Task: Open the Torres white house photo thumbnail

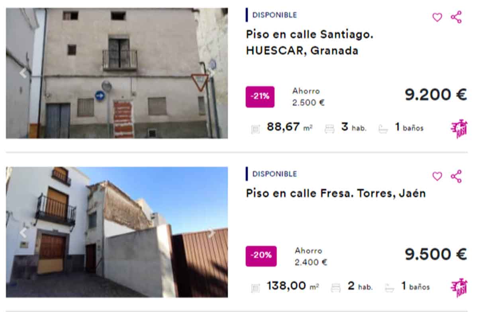Action: pos(117,232)
